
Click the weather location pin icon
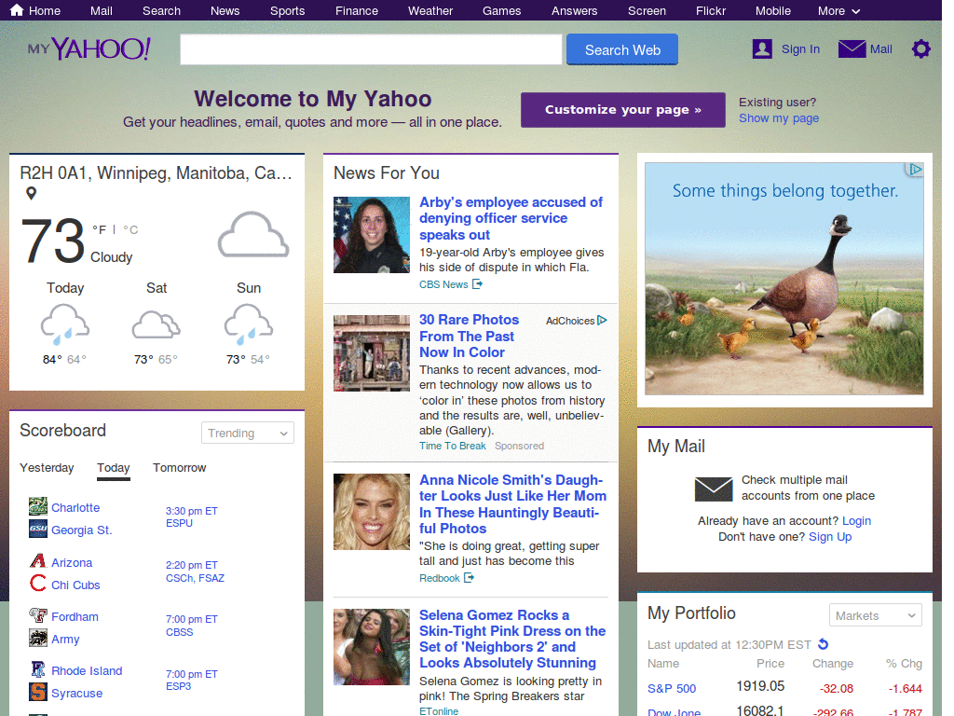(31, 193)
